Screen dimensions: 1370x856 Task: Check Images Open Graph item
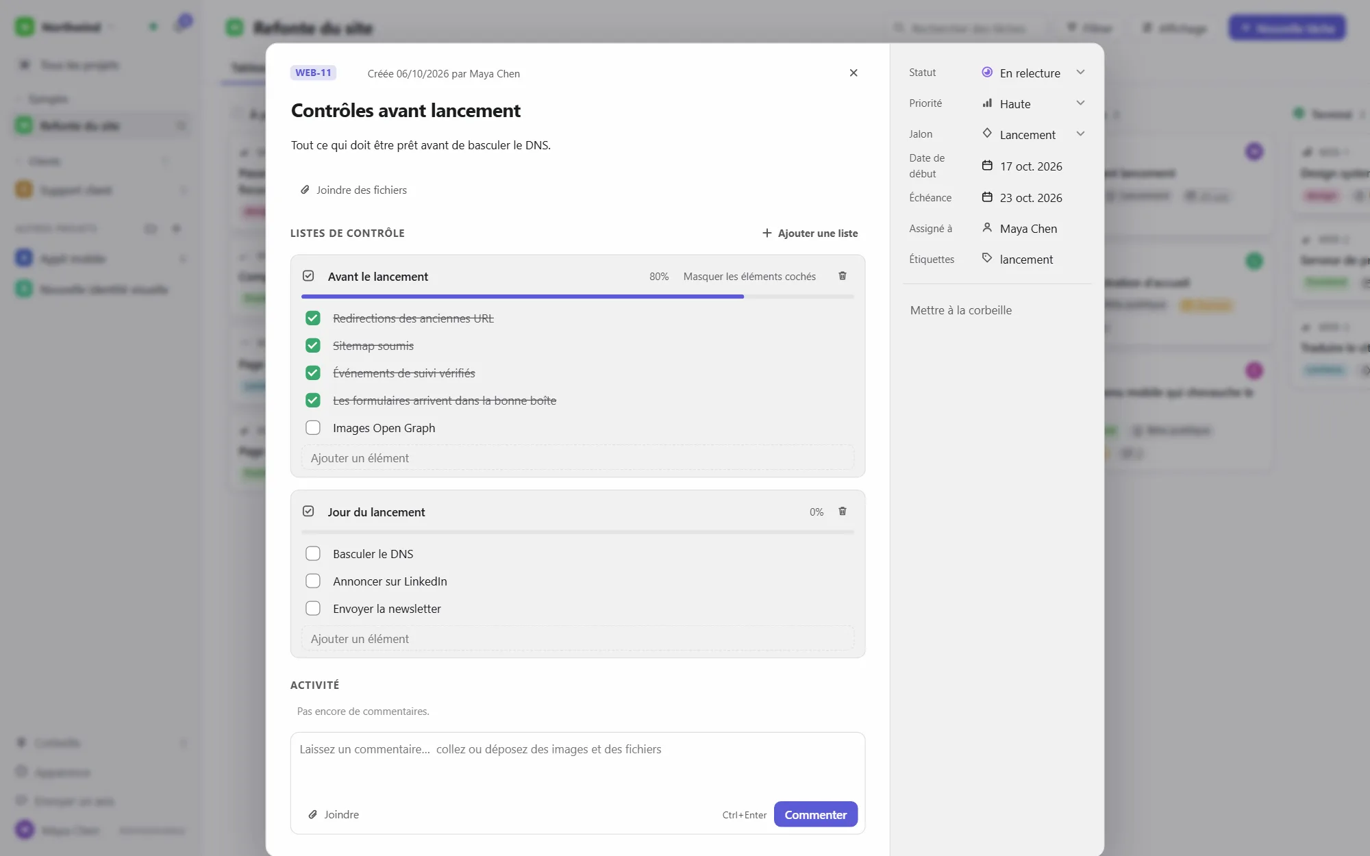pyautogui.click(x=313, y=427)
